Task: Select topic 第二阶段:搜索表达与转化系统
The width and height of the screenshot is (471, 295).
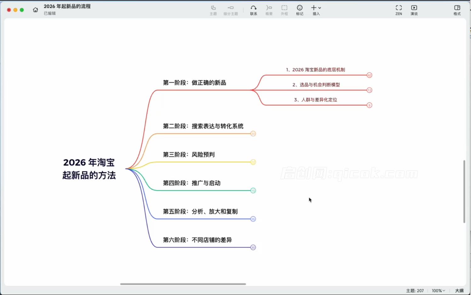Action: pyautogui.click(x=203, y=126)
